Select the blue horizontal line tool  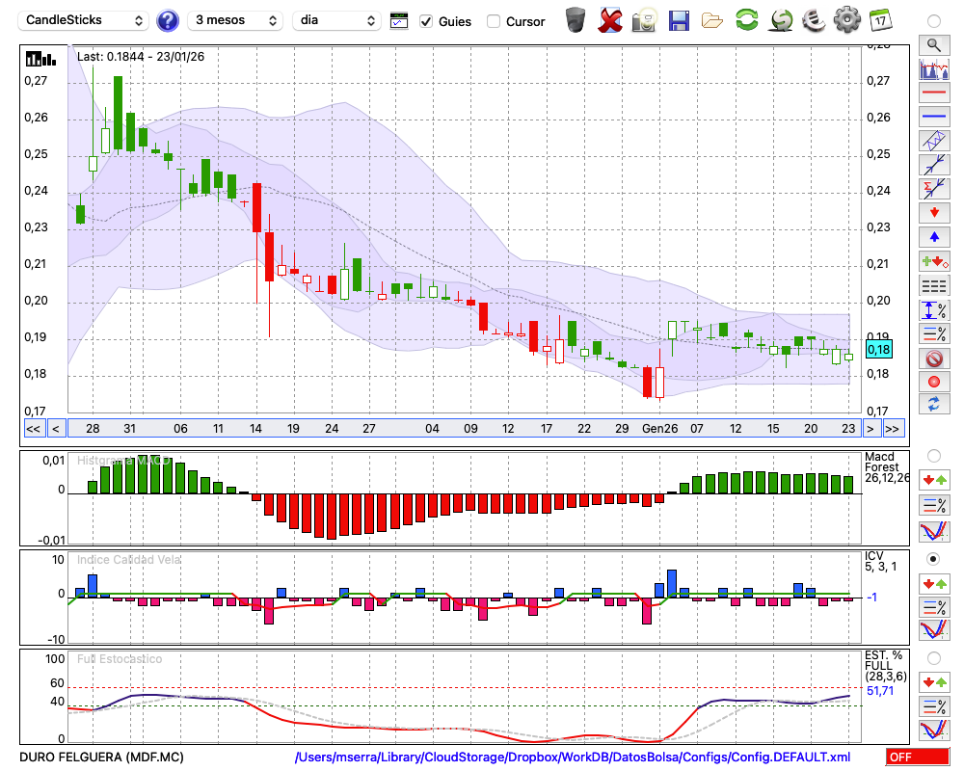[x=933, y=117]
